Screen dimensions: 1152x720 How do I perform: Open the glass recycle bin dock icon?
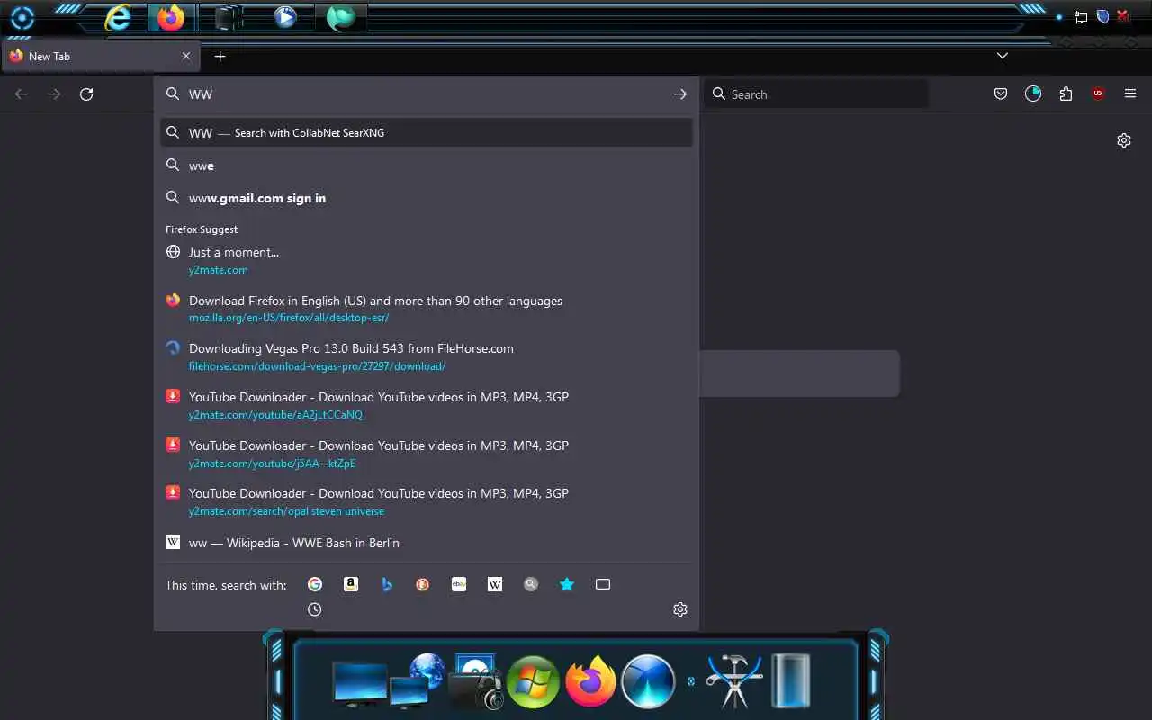click(791, 680)
